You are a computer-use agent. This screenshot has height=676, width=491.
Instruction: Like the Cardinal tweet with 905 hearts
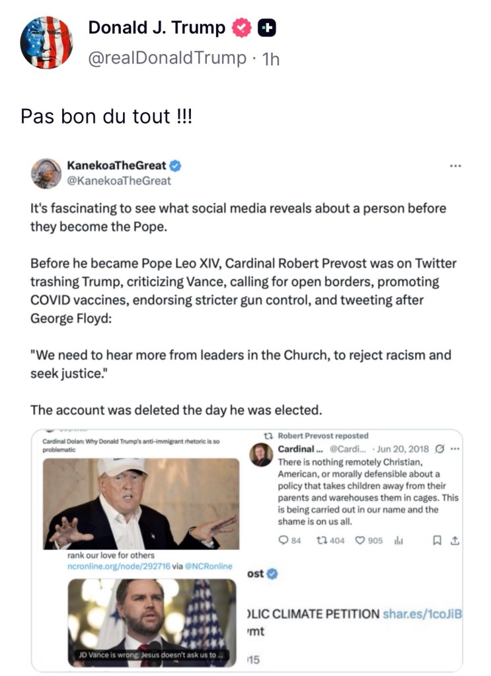[x=360, y=541]
